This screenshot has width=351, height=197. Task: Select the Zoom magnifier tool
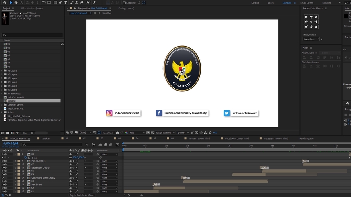(x=21, y=3)
